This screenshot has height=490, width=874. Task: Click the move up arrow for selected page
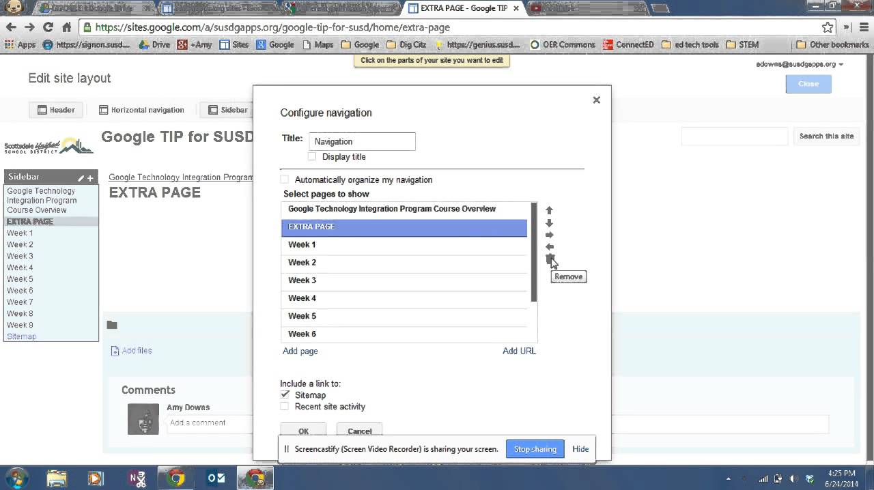point(549,210)
